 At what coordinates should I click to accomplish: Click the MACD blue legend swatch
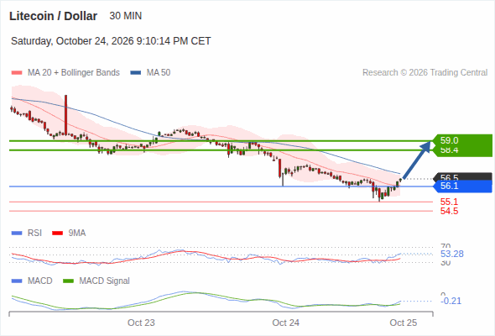coord(17,281)
